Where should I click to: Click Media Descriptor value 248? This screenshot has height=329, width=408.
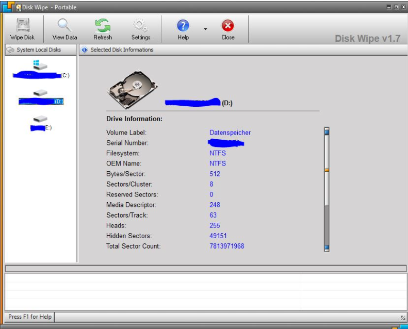click(215, 205)
